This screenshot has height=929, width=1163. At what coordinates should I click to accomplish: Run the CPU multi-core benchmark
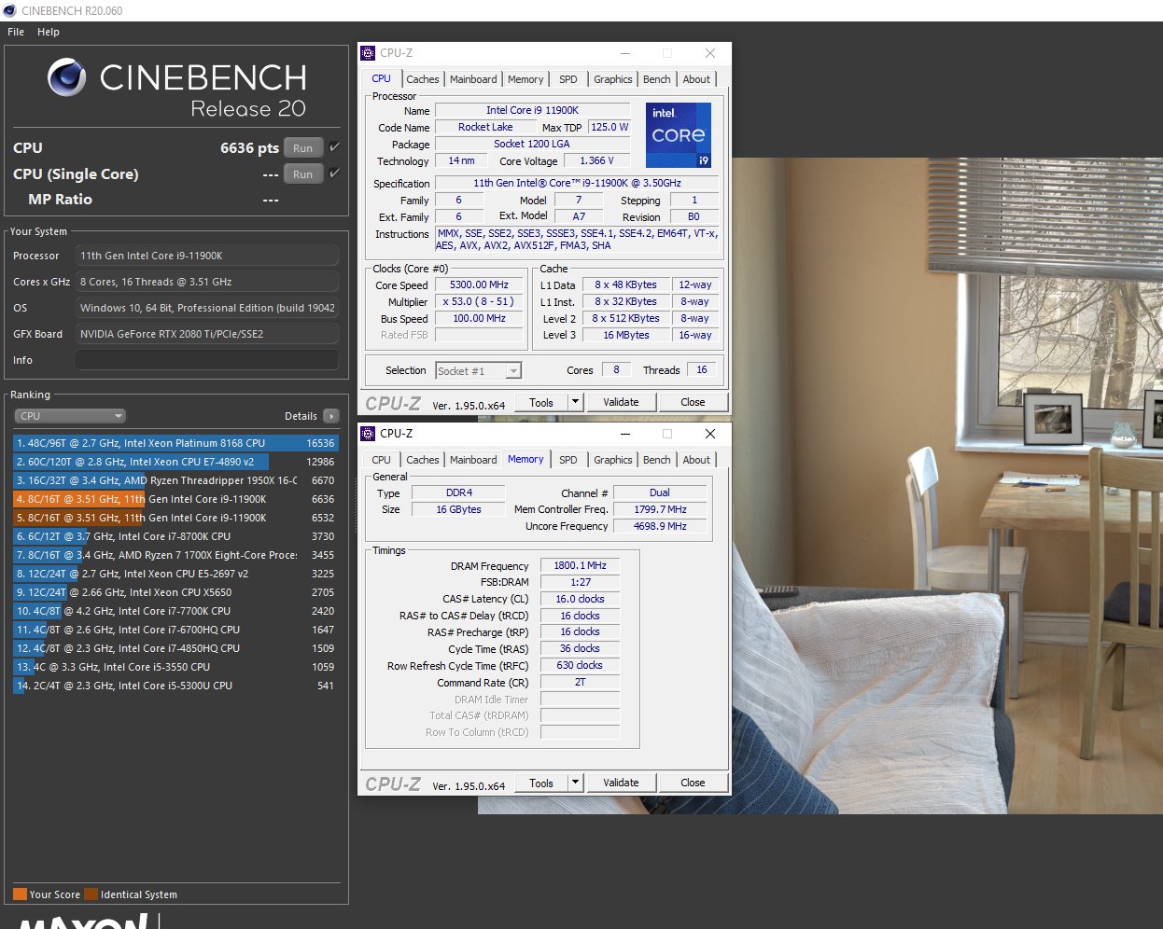point(303,148)
